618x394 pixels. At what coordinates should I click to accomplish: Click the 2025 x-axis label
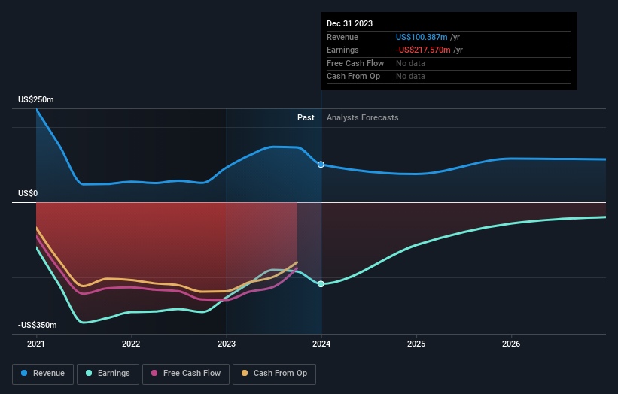pyautogui.click(x=416, y=344)
